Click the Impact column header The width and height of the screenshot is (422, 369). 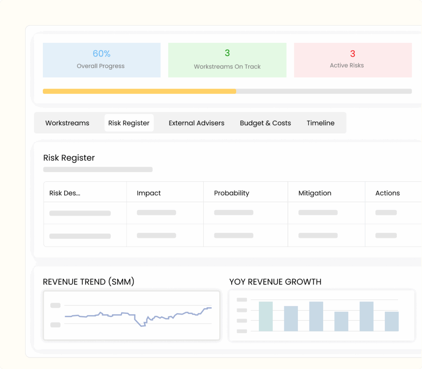coord(149,193)
